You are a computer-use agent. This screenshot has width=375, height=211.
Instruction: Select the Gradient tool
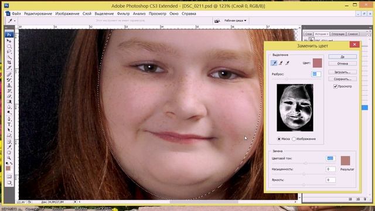click(x=9, y=101)
